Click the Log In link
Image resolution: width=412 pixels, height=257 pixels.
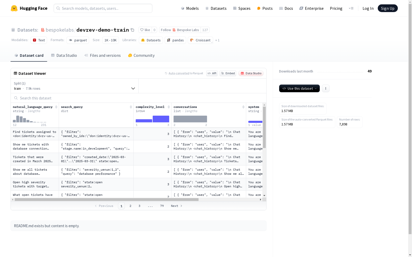[x=368, y=8]
